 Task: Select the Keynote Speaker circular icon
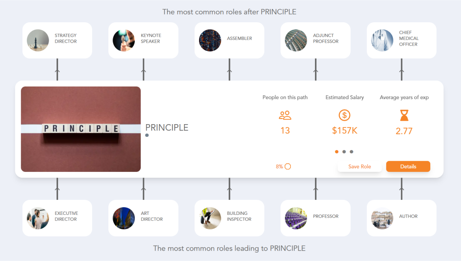pyautogui.click(x=124, y=40)
